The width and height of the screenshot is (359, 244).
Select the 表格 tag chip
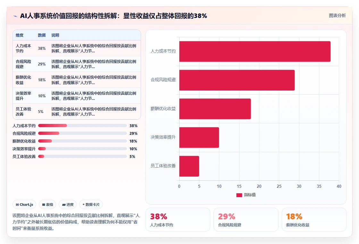[x=48, y=205]
